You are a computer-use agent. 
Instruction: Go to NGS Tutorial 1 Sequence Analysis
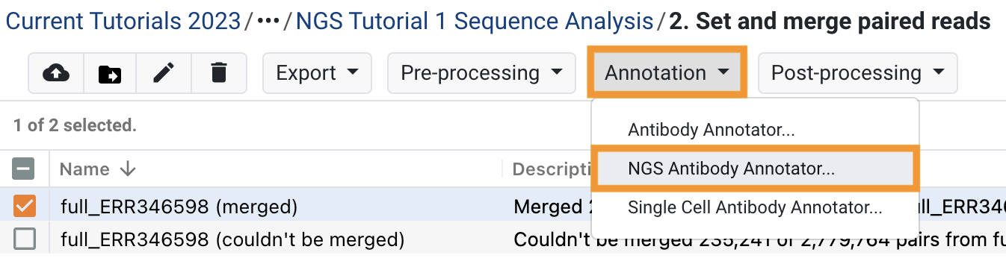pos(475,21)
